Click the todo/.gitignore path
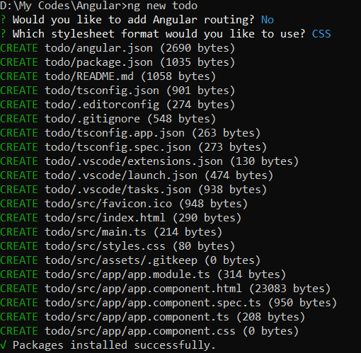The height and width of the screenshot is (353, 361). [x=93, y=119]
